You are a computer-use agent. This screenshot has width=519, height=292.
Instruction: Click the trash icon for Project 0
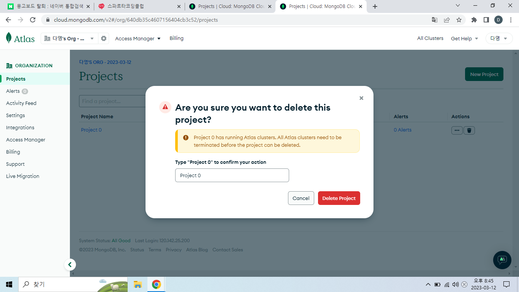(x=469, y=130)
